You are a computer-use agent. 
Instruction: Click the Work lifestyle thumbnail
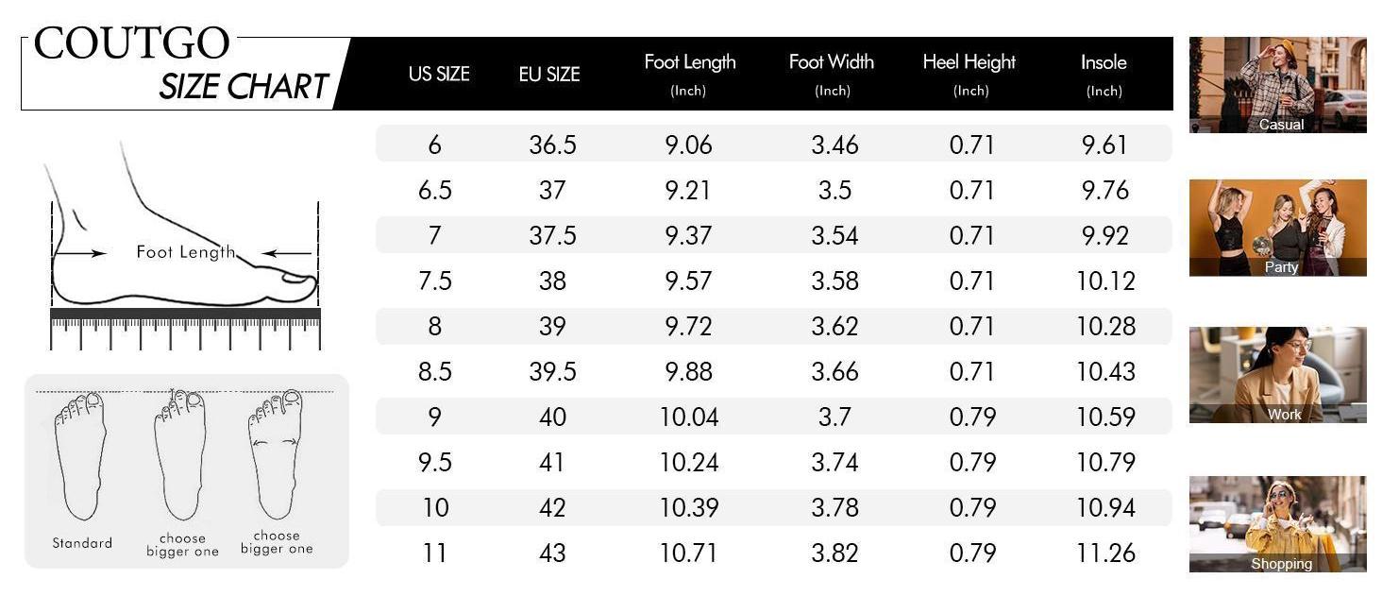pos(1277,374)
